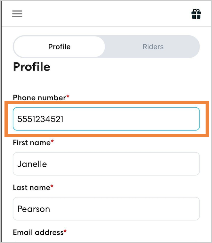Click the asterisk following Email address
Viewport: 212px width, 243px height.
click(x=65, y=231)
